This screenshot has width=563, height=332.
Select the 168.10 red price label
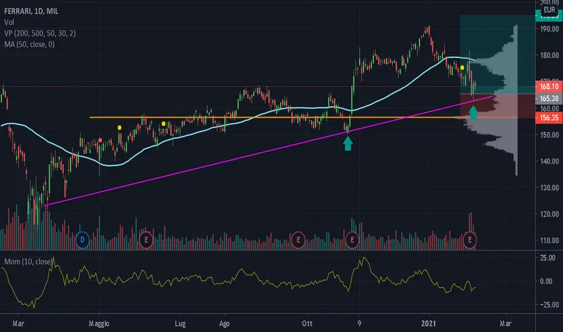549,86
